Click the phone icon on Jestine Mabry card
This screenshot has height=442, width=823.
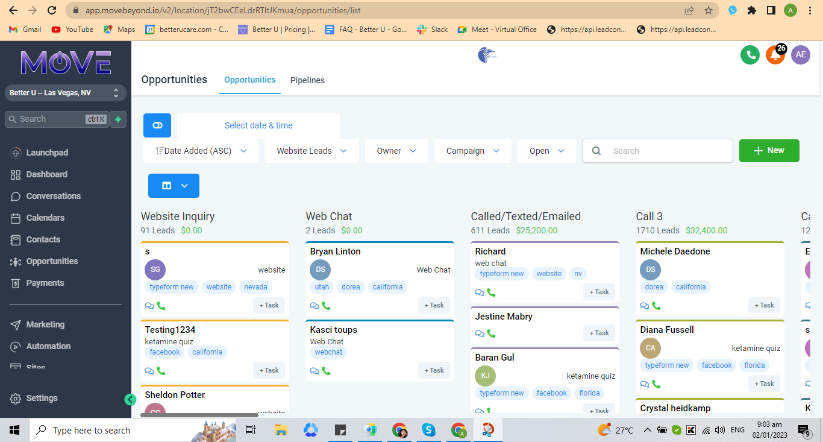(491, 333)
